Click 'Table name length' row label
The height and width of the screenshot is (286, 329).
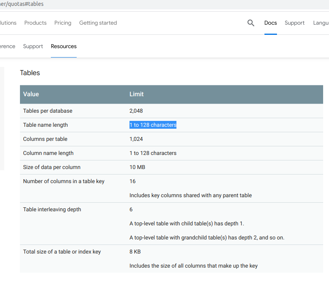tap(45, 125)
